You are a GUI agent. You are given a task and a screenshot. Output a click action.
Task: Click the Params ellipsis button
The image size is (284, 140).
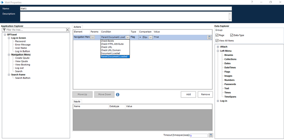point(93,37)
